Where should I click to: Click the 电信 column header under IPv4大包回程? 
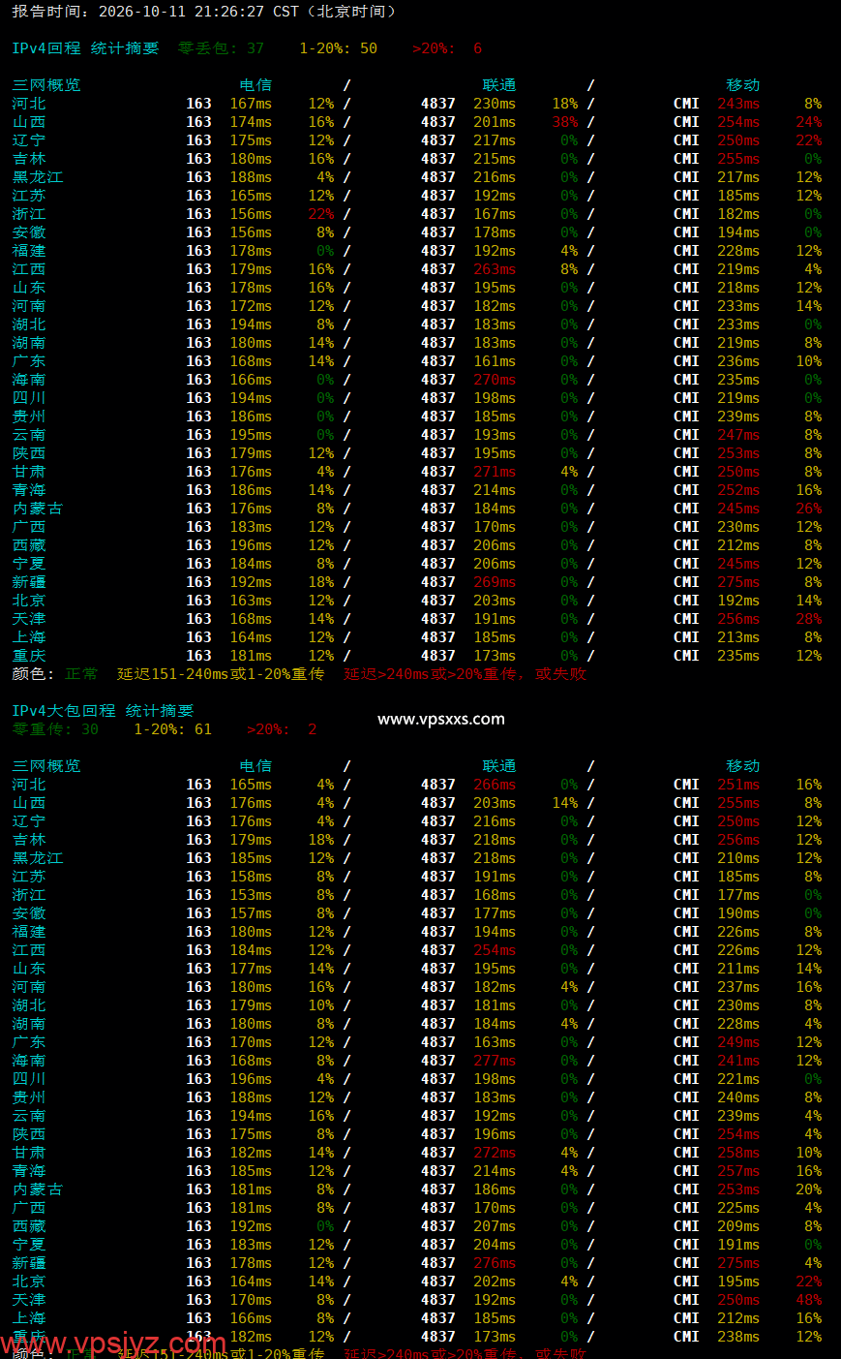255,766
